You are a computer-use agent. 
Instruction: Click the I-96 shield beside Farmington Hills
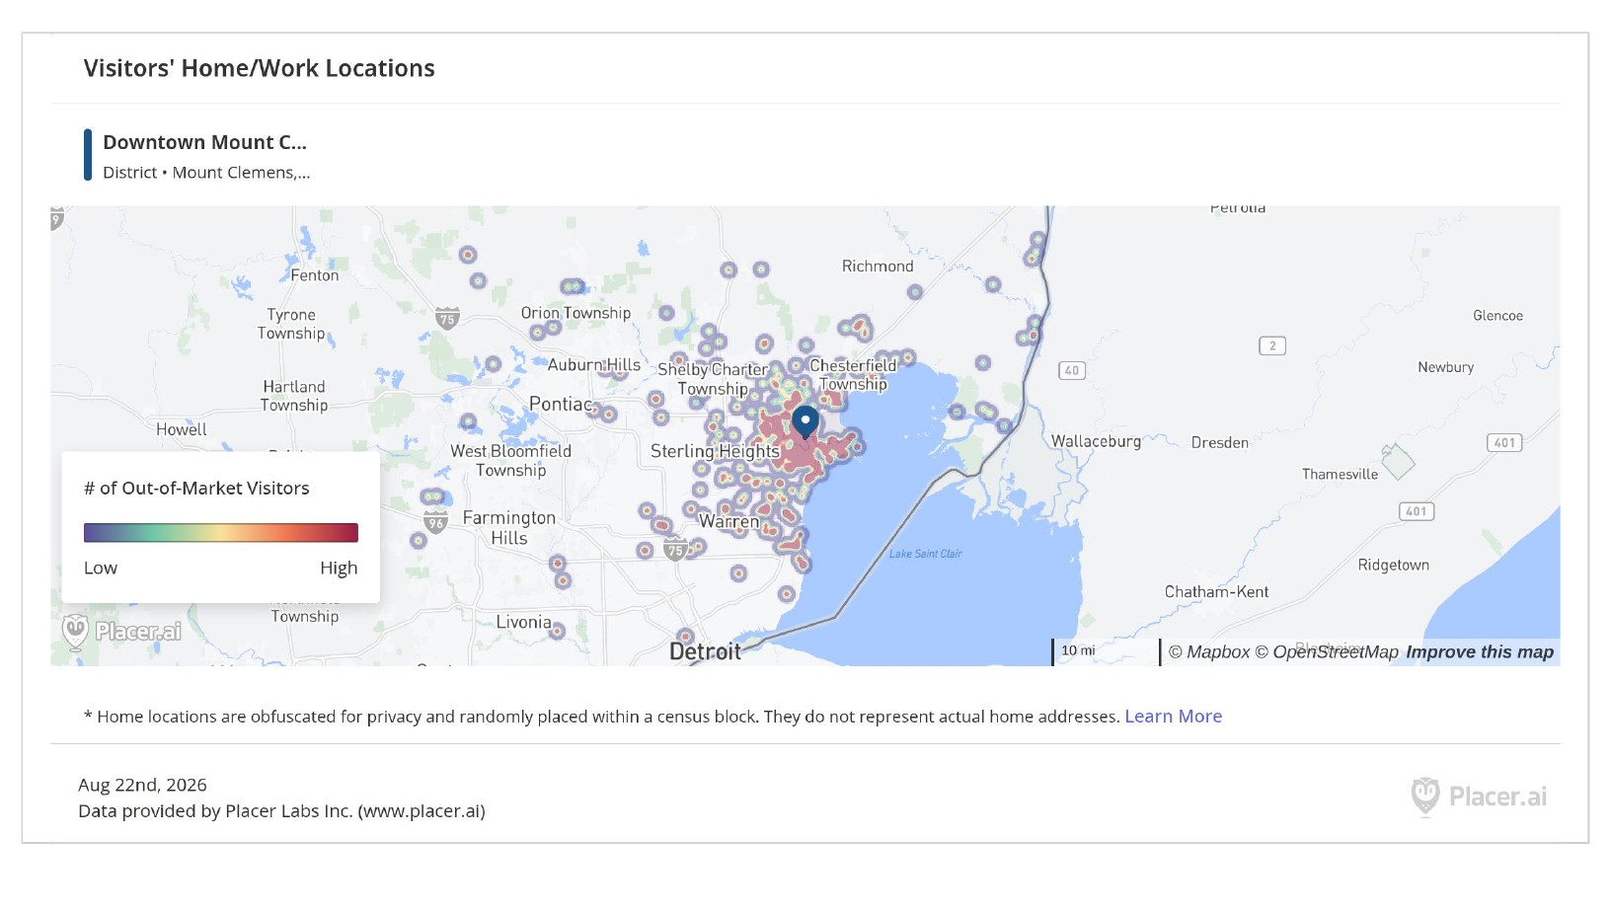click(x=435, y=522)
